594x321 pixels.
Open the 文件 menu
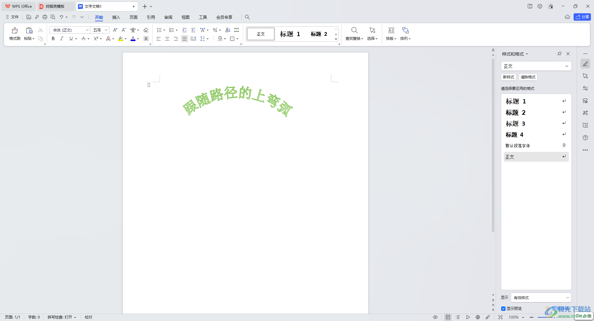(x=12, y=17)
